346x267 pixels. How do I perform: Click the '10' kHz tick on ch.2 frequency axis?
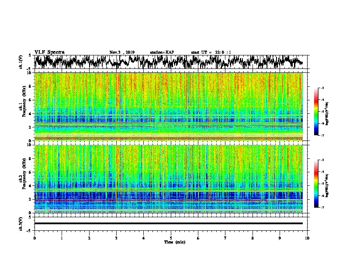tap(30, 145)
